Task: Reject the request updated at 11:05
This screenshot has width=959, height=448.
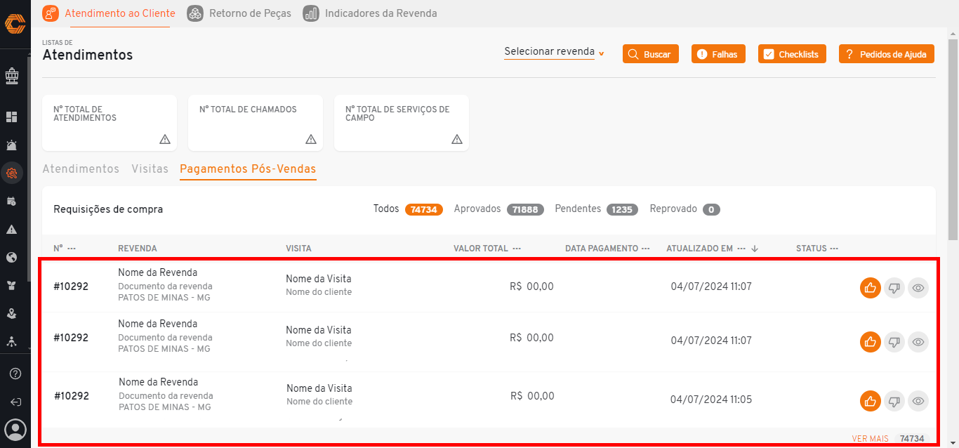Action: tap(894, 402)
